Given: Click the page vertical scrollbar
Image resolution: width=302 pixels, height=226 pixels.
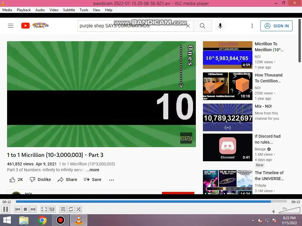Looking at the screenshot, I should coord(300,41).
